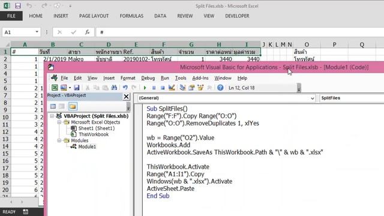Run the macro with the green play icon
Screen dimensions: 384x216
[x=145, y=88]
